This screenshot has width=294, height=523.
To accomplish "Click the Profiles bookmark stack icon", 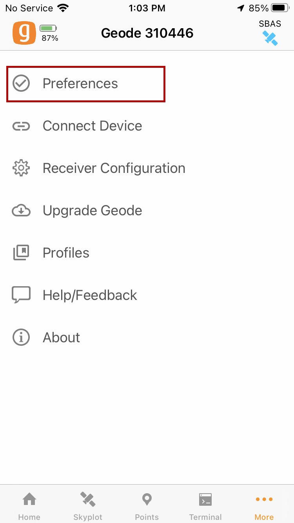I will [x=21, y=253].
